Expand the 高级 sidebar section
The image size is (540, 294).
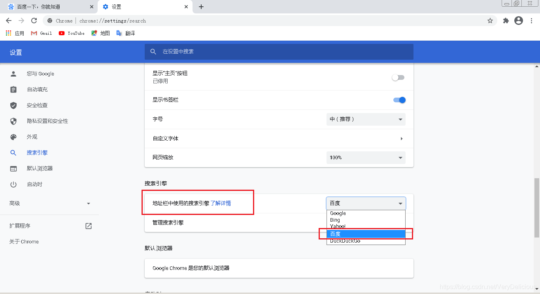tap(49, 203)
